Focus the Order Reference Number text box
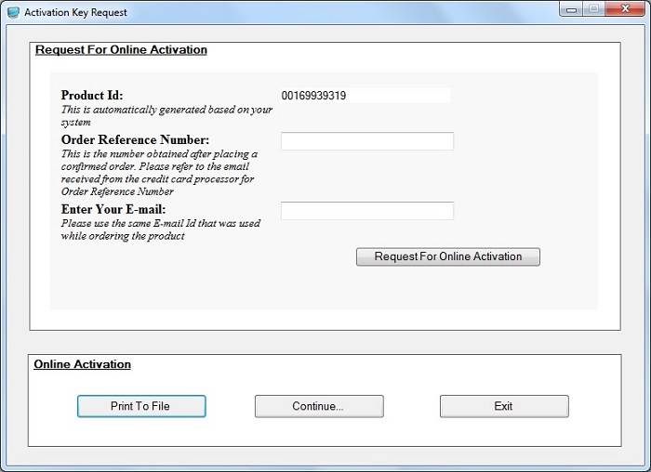 (366, 141)
